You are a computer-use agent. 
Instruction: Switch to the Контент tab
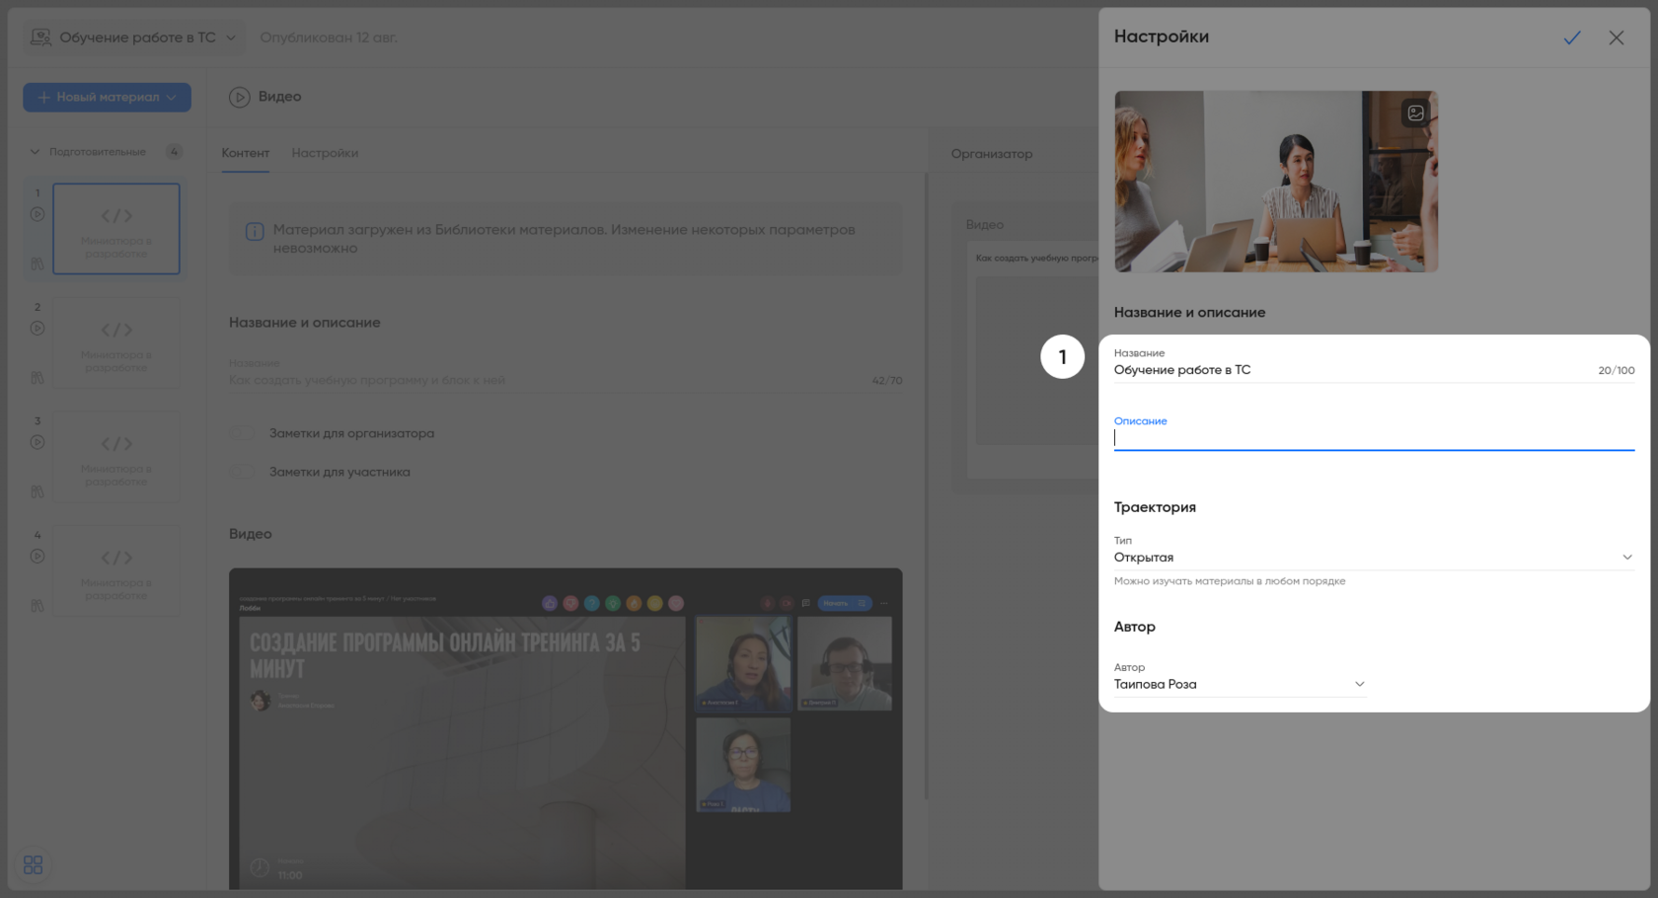click(245, 153)
